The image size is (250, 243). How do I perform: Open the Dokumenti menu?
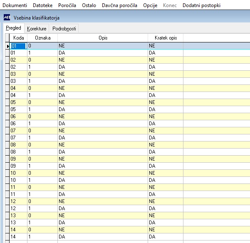15,5
